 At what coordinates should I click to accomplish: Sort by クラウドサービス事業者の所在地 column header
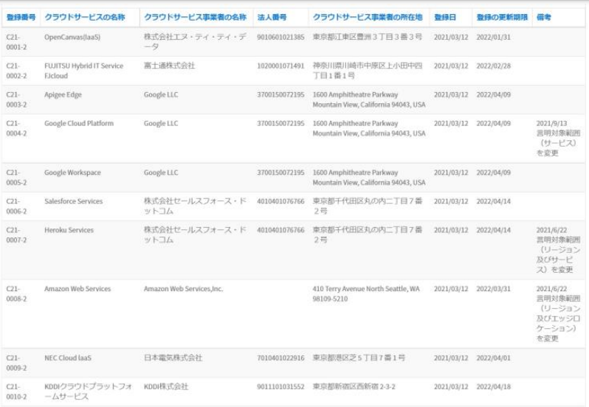[368, 17]
